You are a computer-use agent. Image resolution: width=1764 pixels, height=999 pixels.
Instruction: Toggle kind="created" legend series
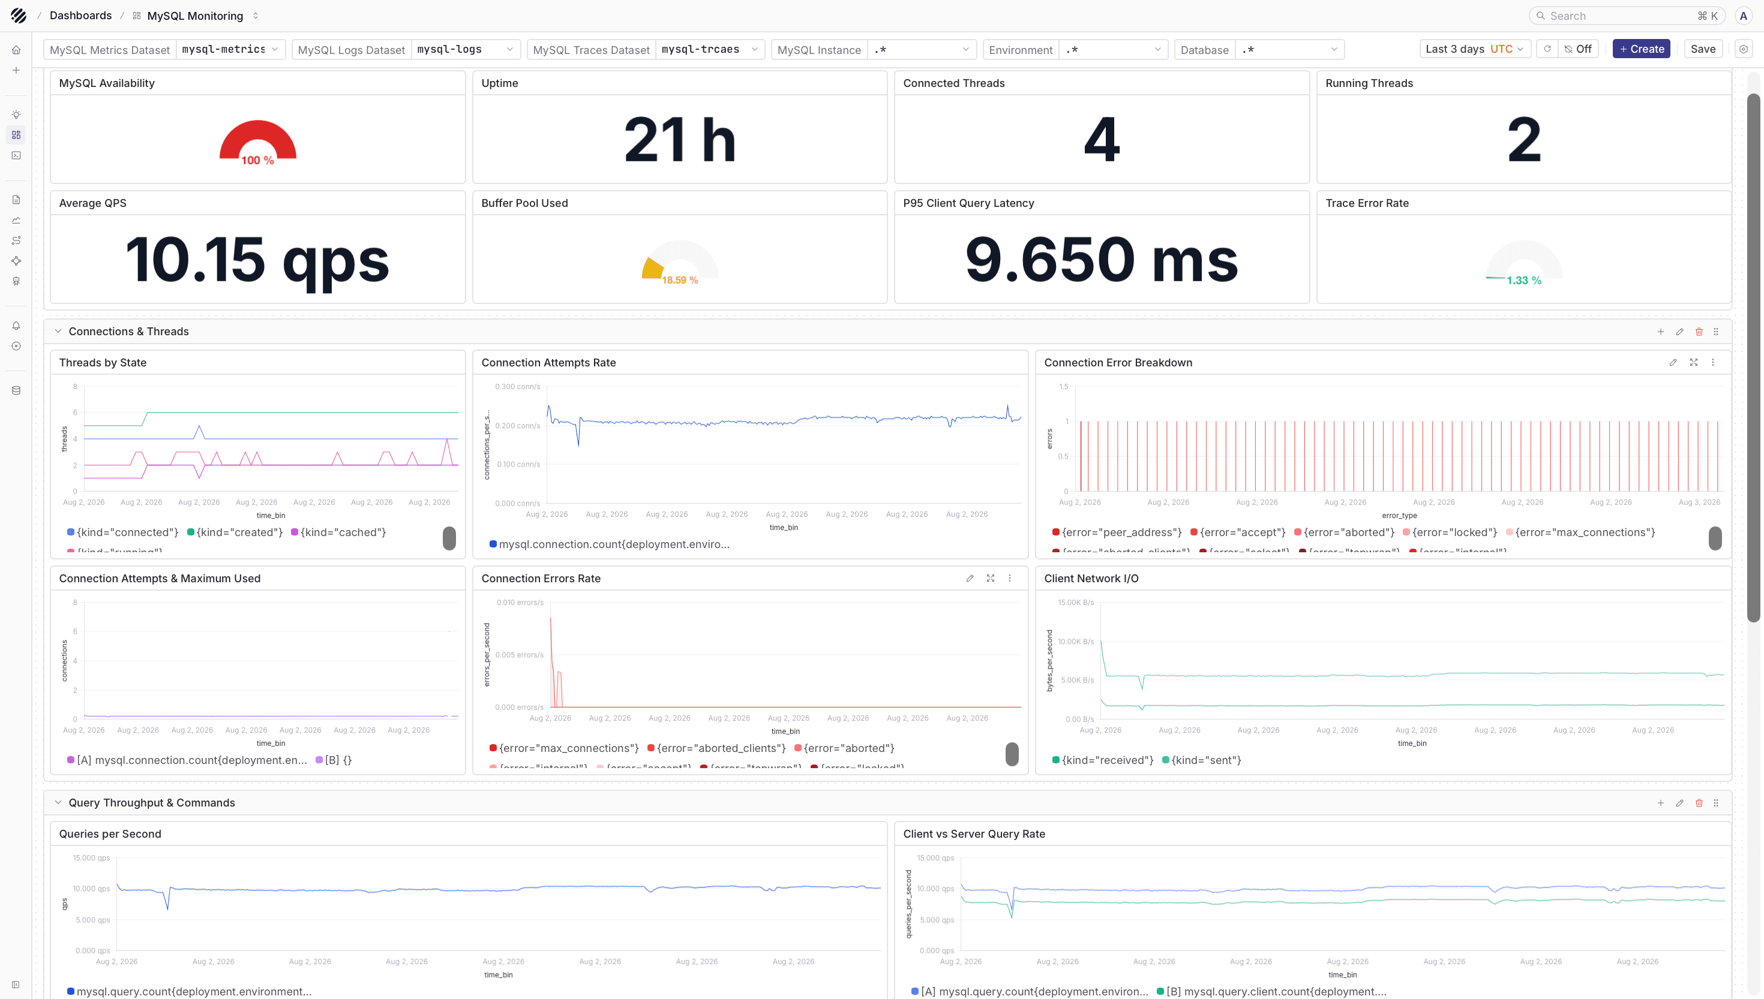[235, 532]
